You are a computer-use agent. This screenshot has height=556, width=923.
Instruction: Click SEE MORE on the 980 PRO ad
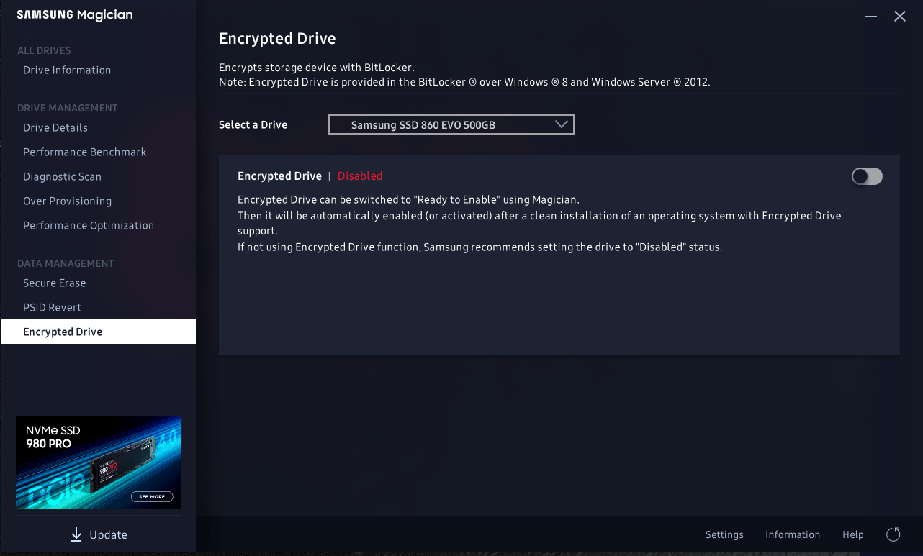point(152,496)
